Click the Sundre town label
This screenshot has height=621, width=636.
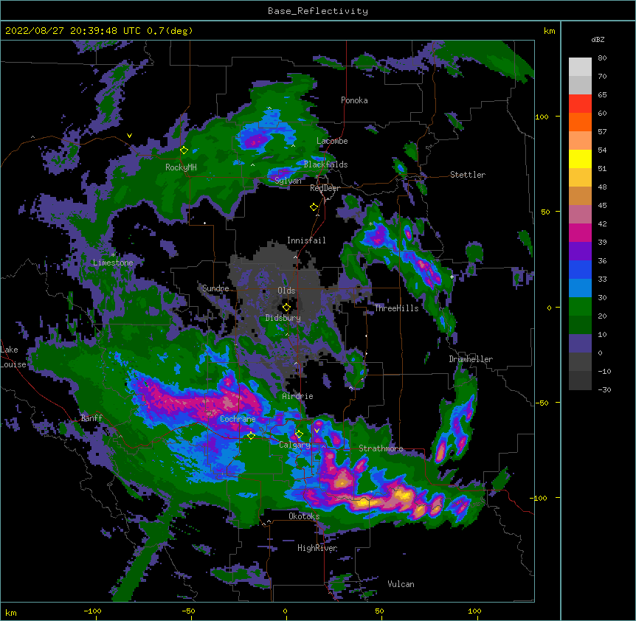pyautogui.click(x=215, y=288)
